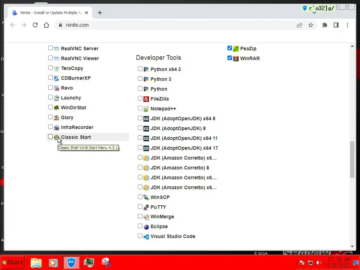
Task: Click the Python label
Action: point(159,89)
